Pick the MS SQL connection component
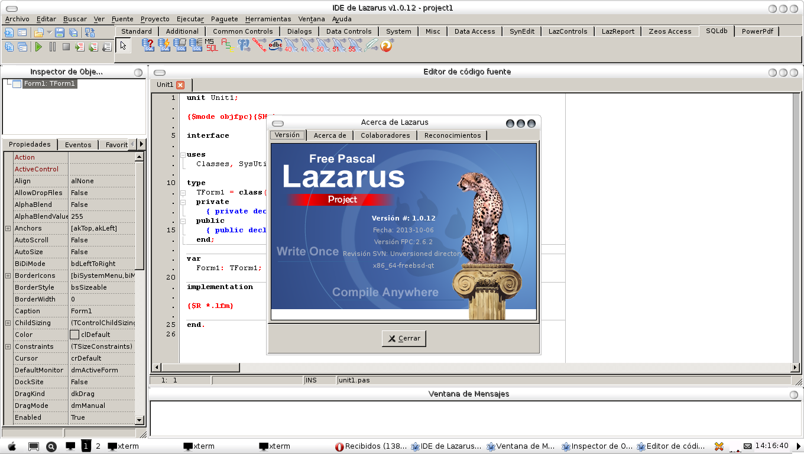Screen dimensions: 804x454 coord(211,45)
